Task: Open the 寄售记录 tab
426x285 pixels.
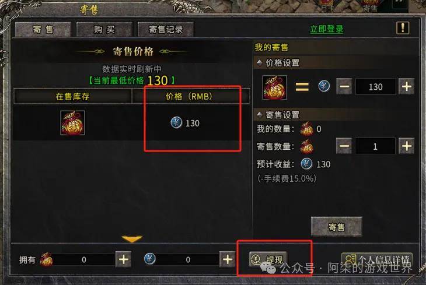Action: pyautogui.click(x=166, y=29)
